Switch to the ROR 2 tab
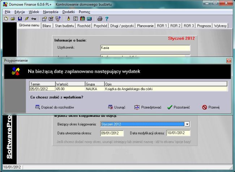The width and height of the screenshot is (235, 172). tap(175, 26)
